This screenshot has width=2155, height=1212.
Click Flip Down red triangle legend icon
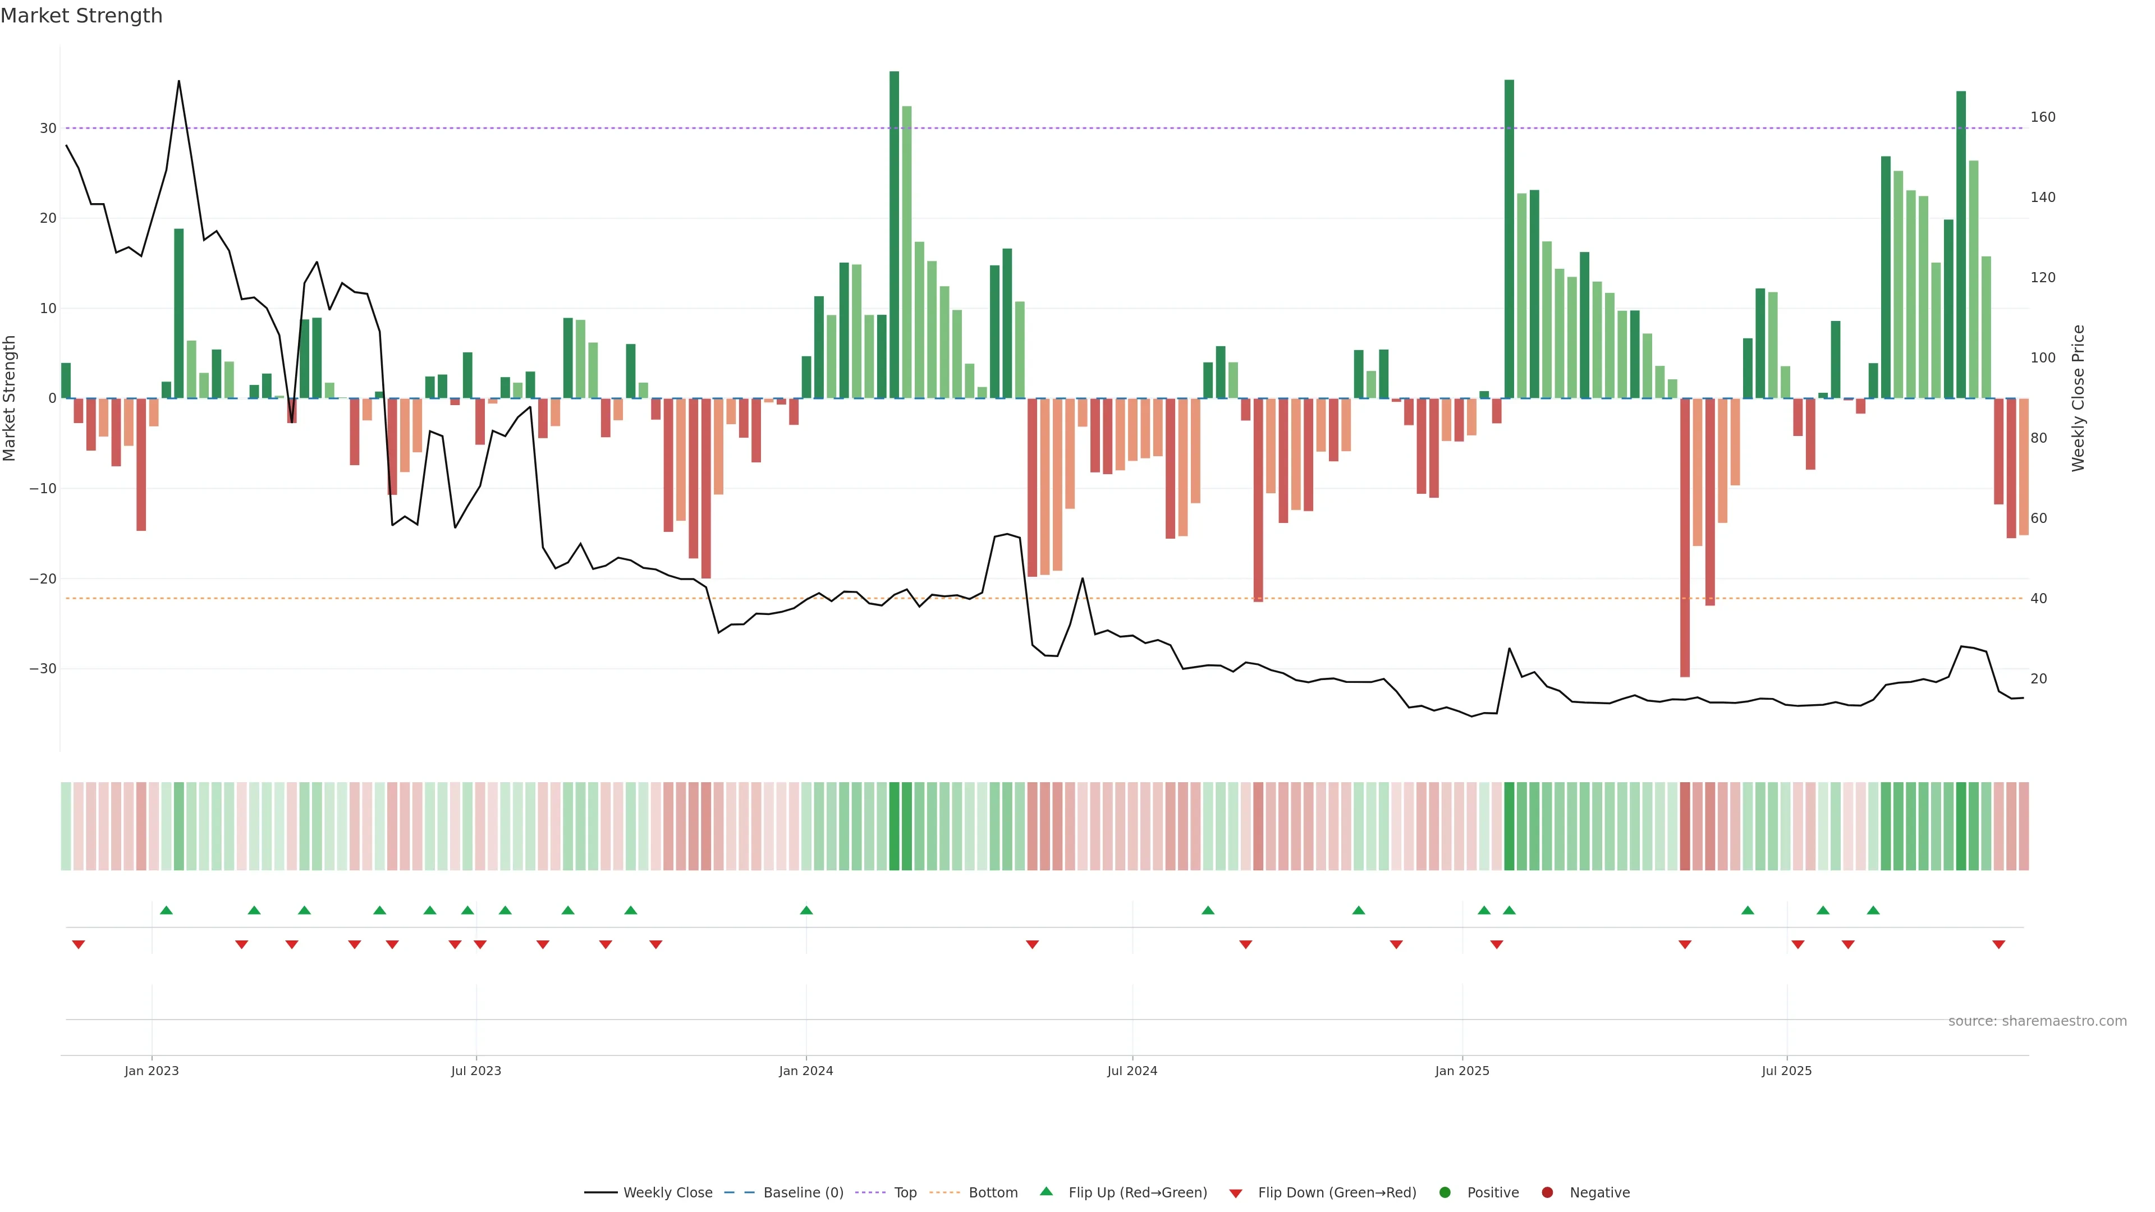(x=1236, y=1193)
